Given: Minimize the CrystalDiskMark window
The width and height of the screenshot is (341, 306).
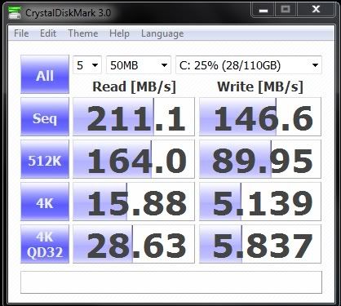Looking at the screenshot, I should (x=263, y=10).
